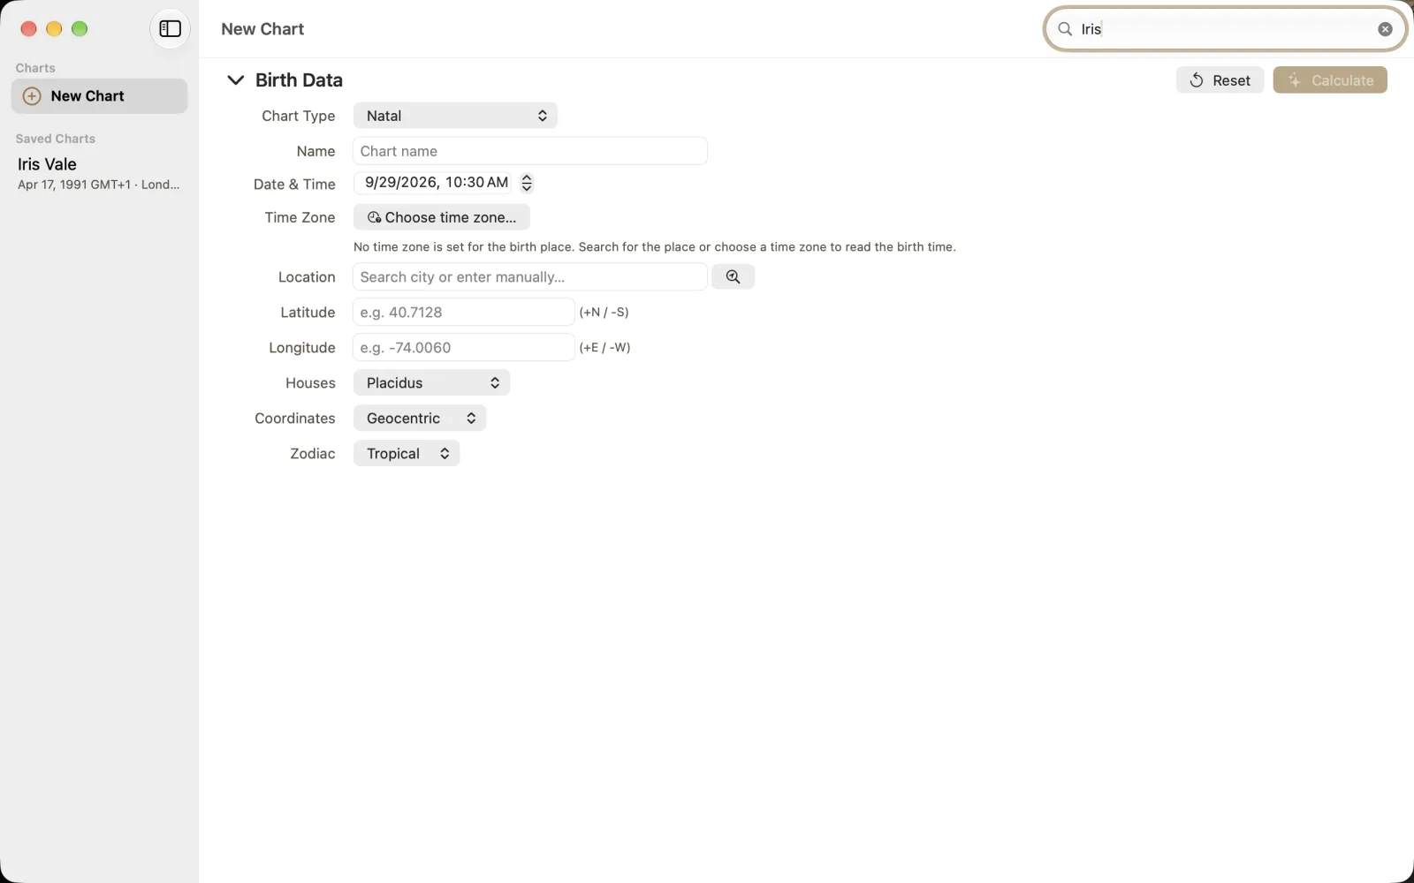Click the magnifier icon in search field
1414x883 pixels.
click(x=1065, y=29)
